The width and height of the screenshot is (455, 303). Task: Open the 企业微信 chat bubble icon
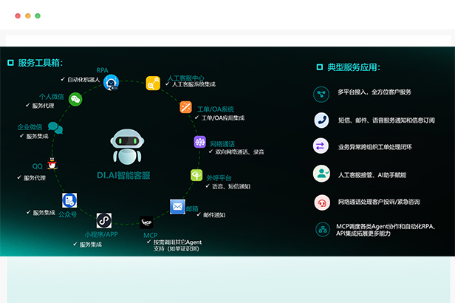(55, 129)
